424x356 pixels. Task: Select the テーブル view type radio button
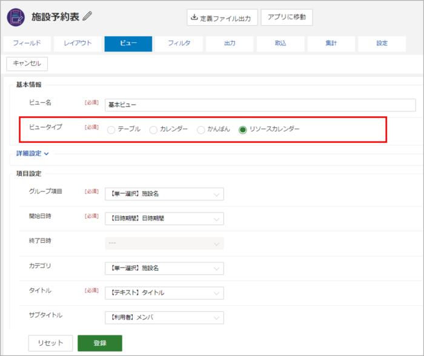pyautogui.click(x=111, y=130)
